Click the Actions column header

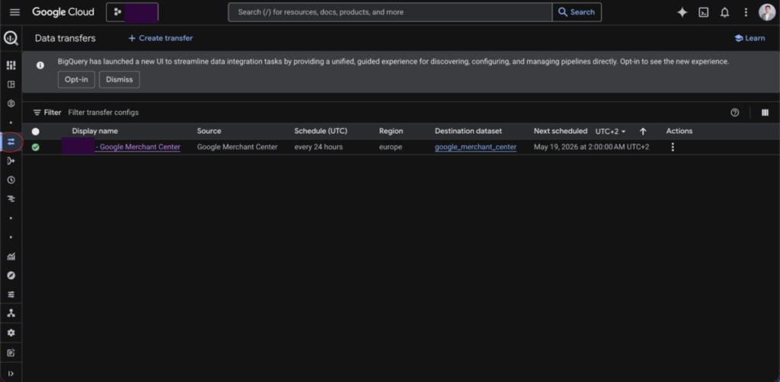click(679, 131)
